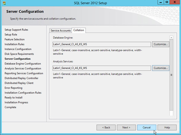Click the scroll up arrow in collation panel
Image resolution: width=181 pixels, height=135 pixels.
point(171,38)
